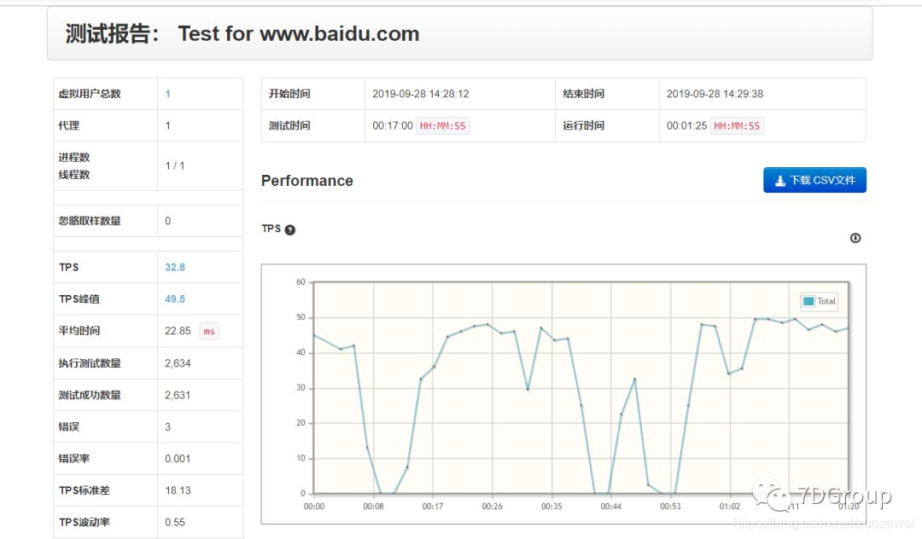Viewport: 922px width, 539px height.
Task: Click the TPS peak value 49.5
Action: [175, 298]
